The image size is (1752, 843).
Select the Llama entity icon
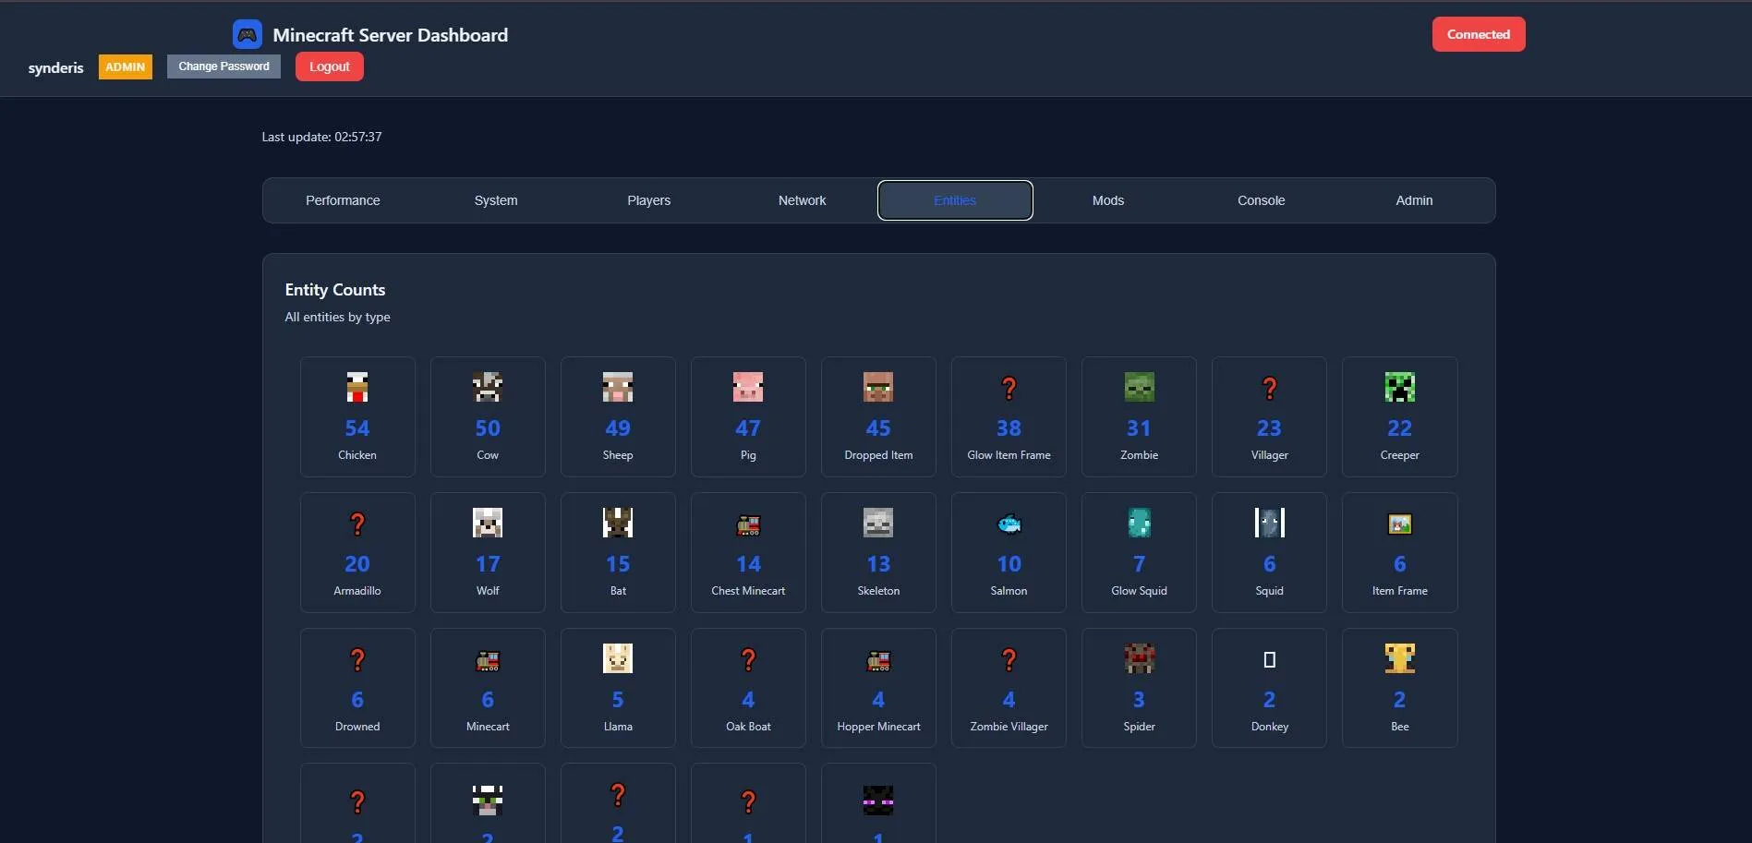618,658
